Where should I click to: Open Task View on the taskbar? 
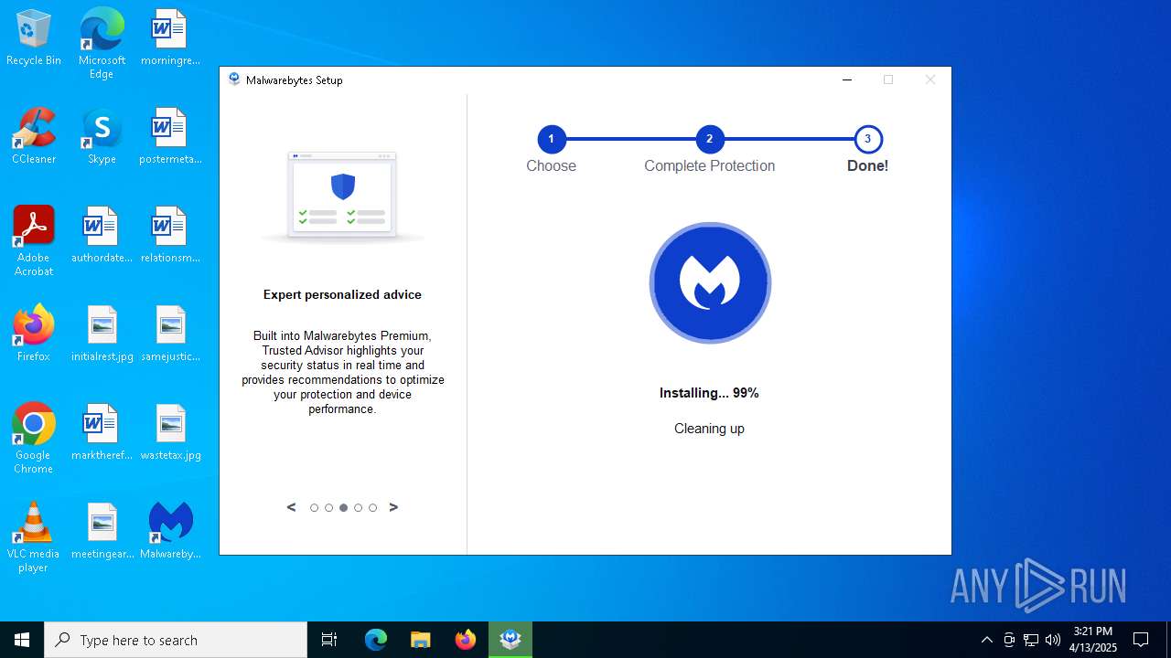pos(329,640)
